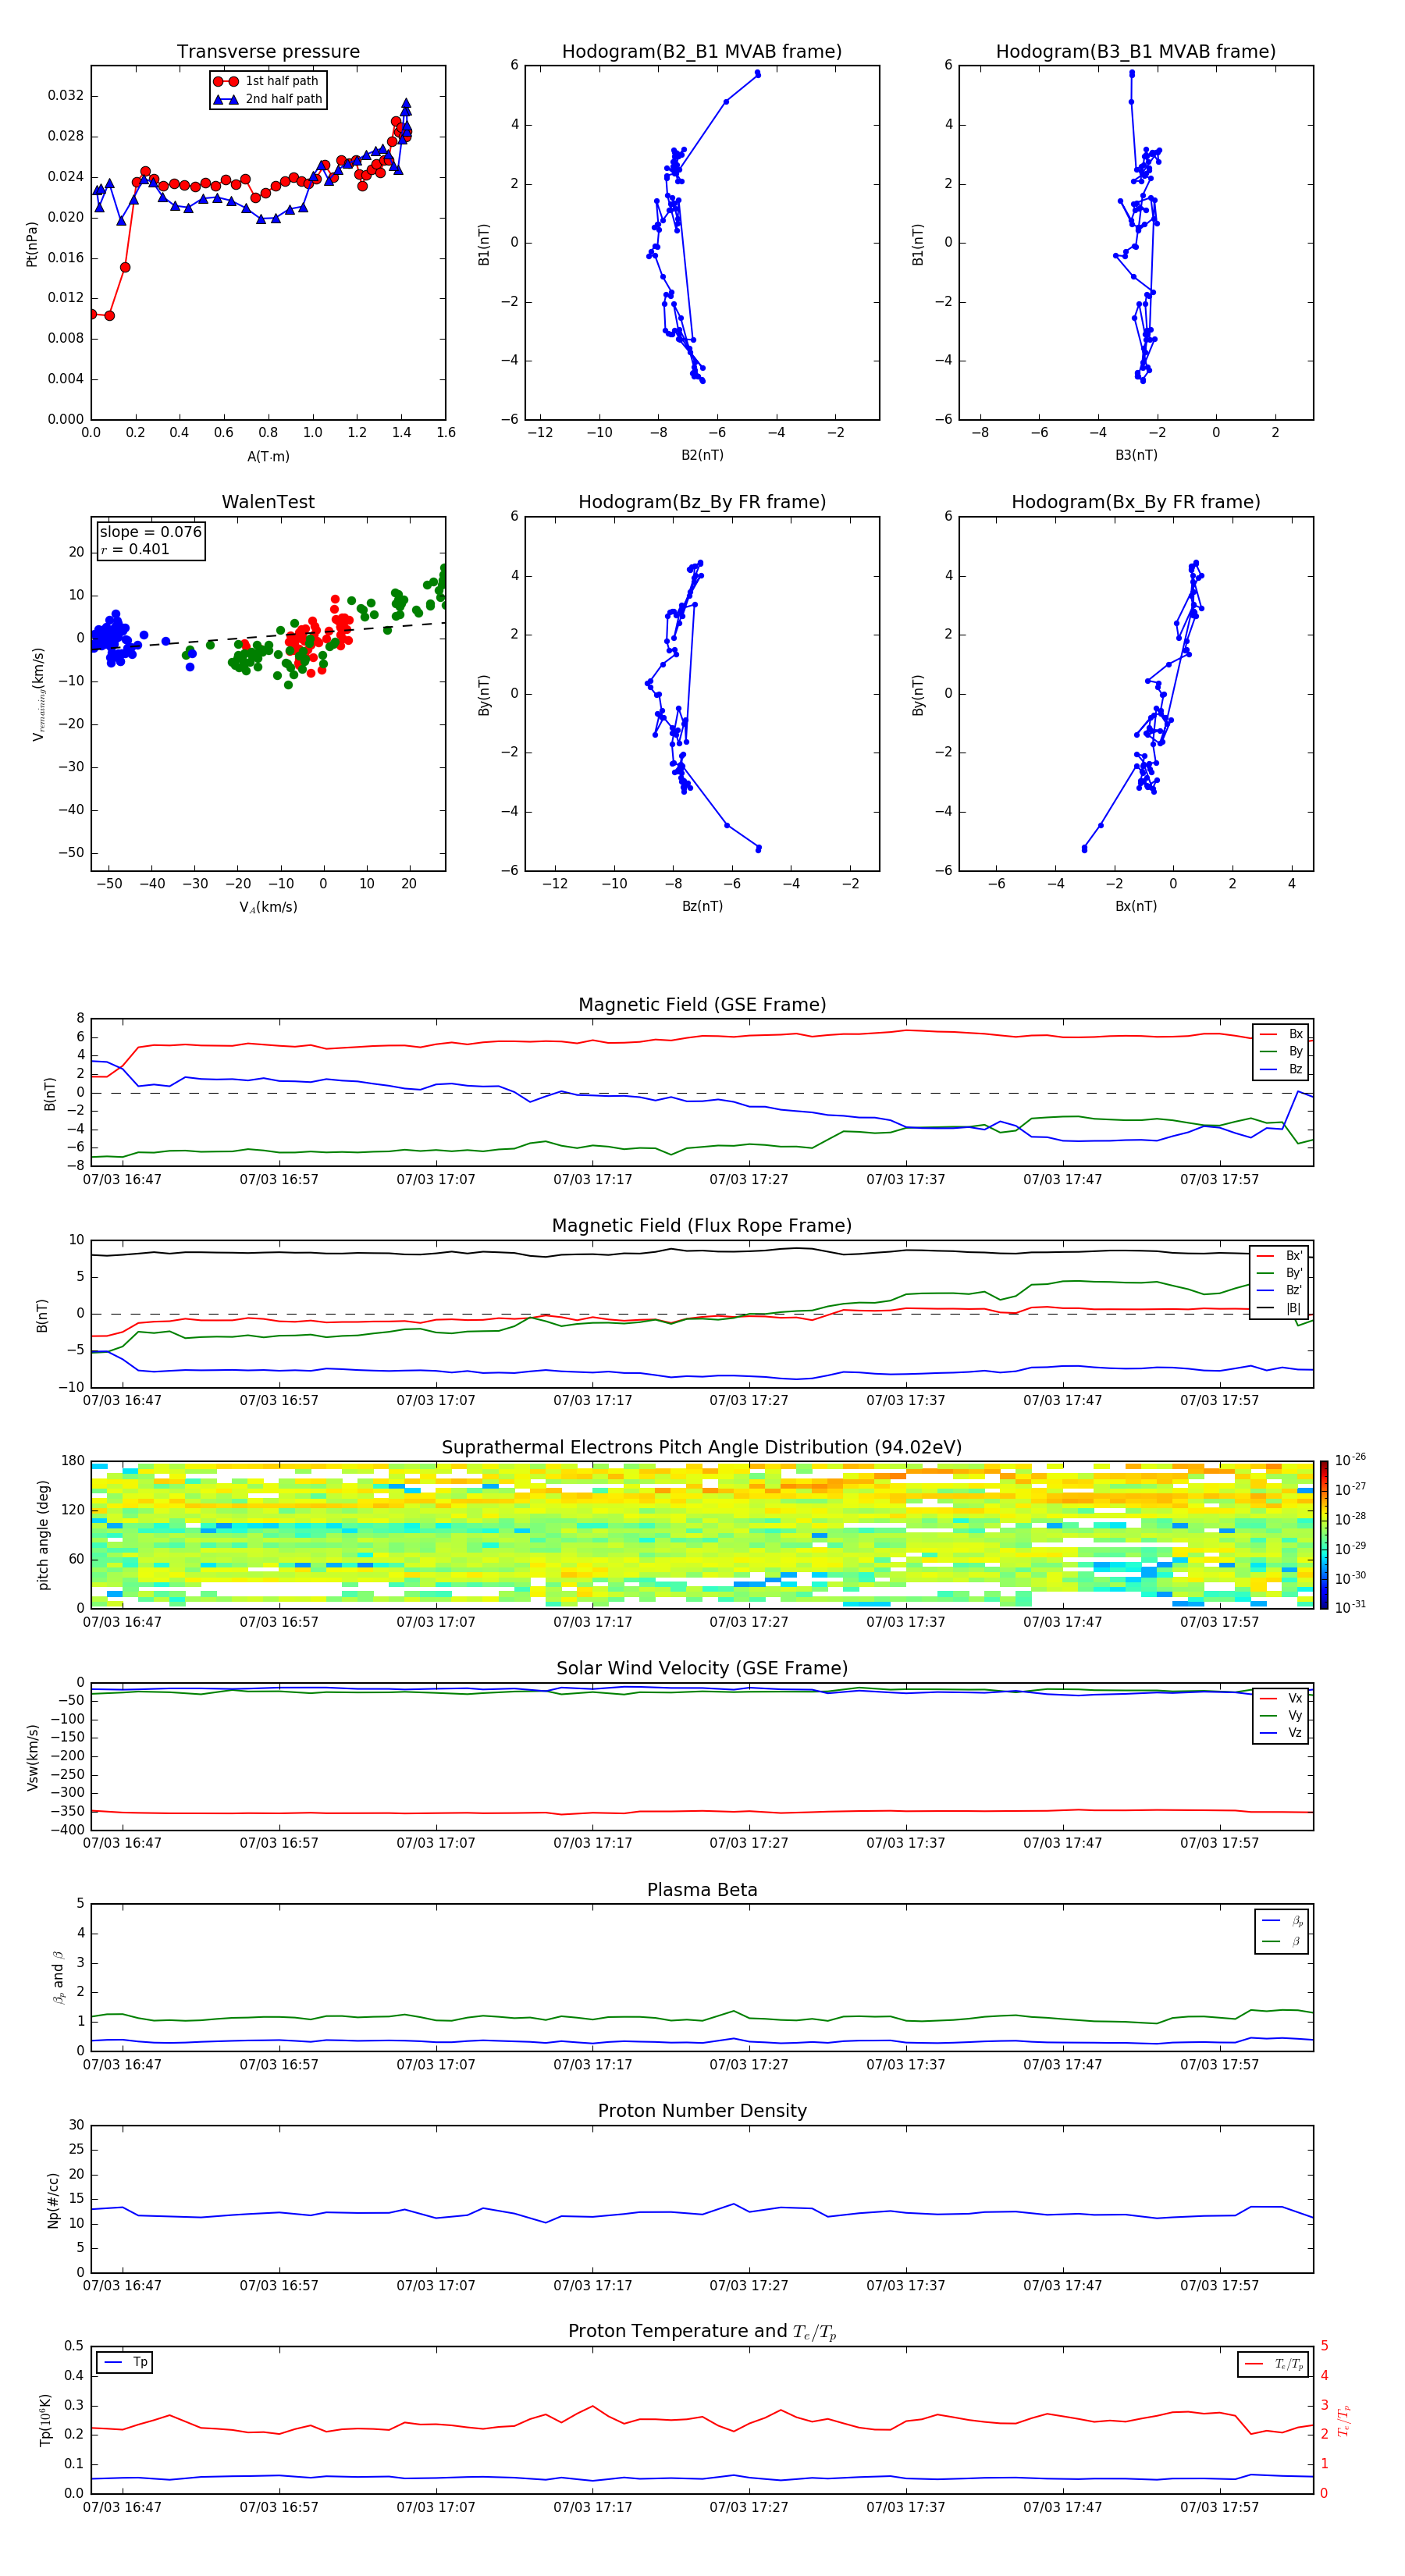
Task: Select 'Vz' in the solar wind legend
Action: pyautogui.click(x=1281, y=1733)
